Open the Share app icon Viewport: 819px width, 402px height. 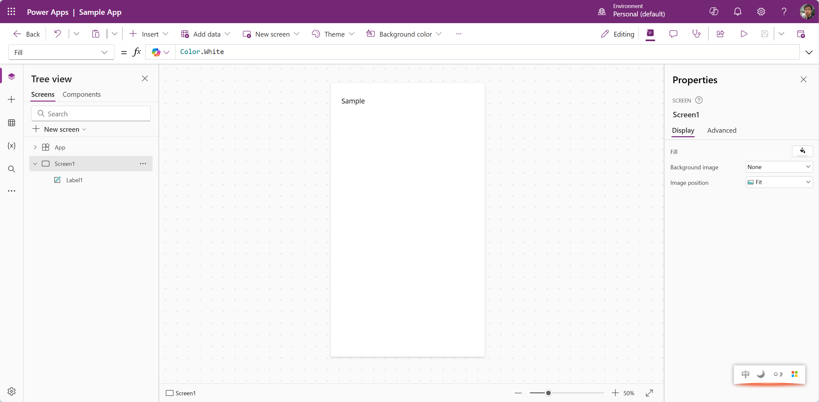click(x=720, y=34)
